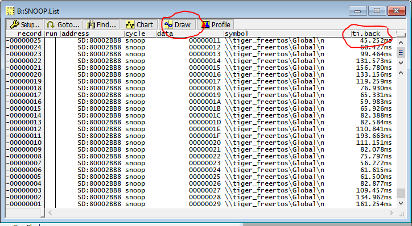This screenshot has width=412, height=226.
Task: Click data value 00000011
Action: [205, 40]
